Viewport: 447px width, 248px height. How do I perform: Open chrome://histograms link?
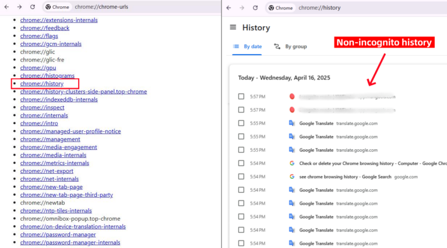coord(47,76)
